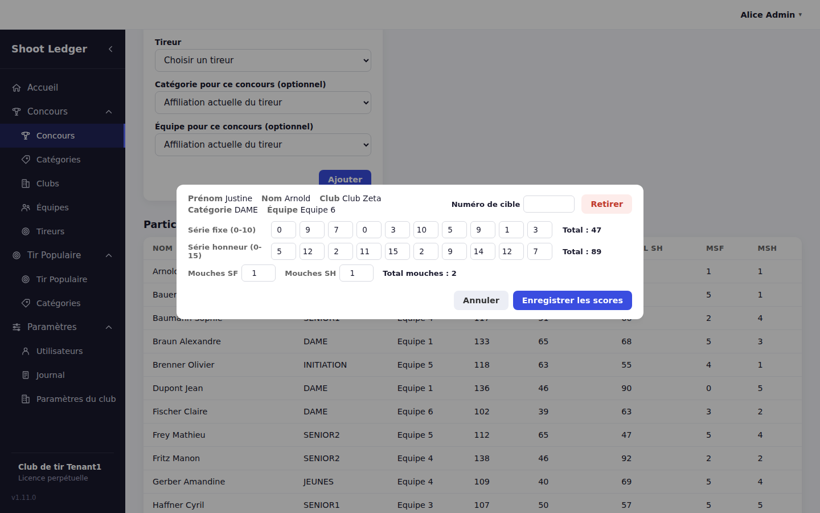Screen dimensions: 820x513
Task: Click the sliders icon beside Paramètres
Action: pos(17,327)
